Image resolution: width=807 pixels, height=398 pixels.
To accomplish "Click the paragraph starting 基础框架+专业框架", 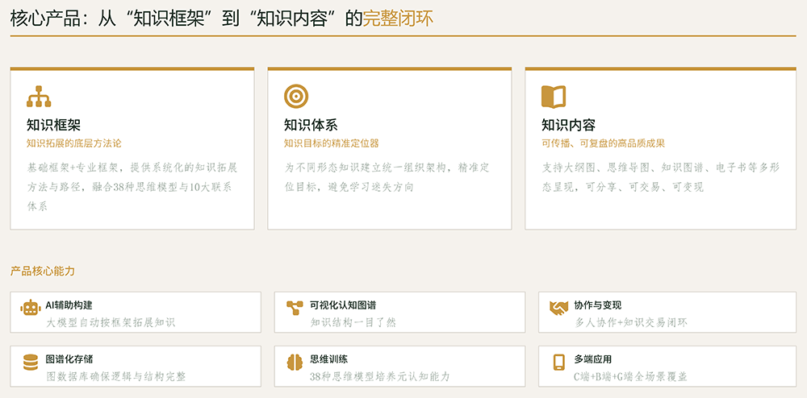I will pos(132,187).
